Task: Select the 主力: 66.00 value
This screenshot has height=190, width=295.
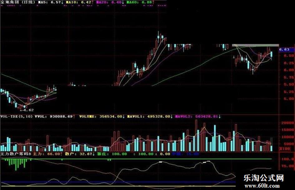Action: (x=47, y=154)
